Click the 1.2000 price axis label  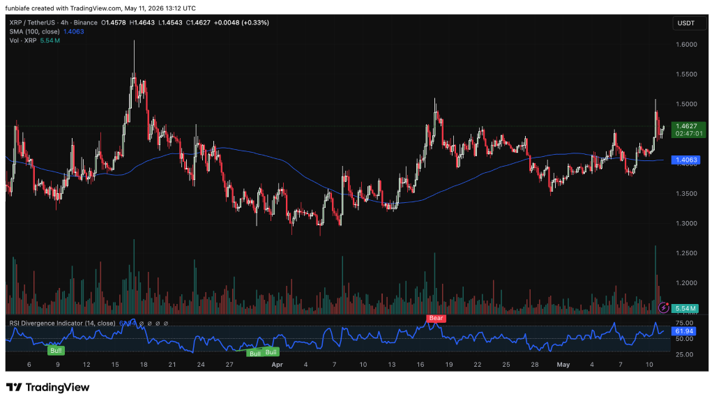[686, 283]
